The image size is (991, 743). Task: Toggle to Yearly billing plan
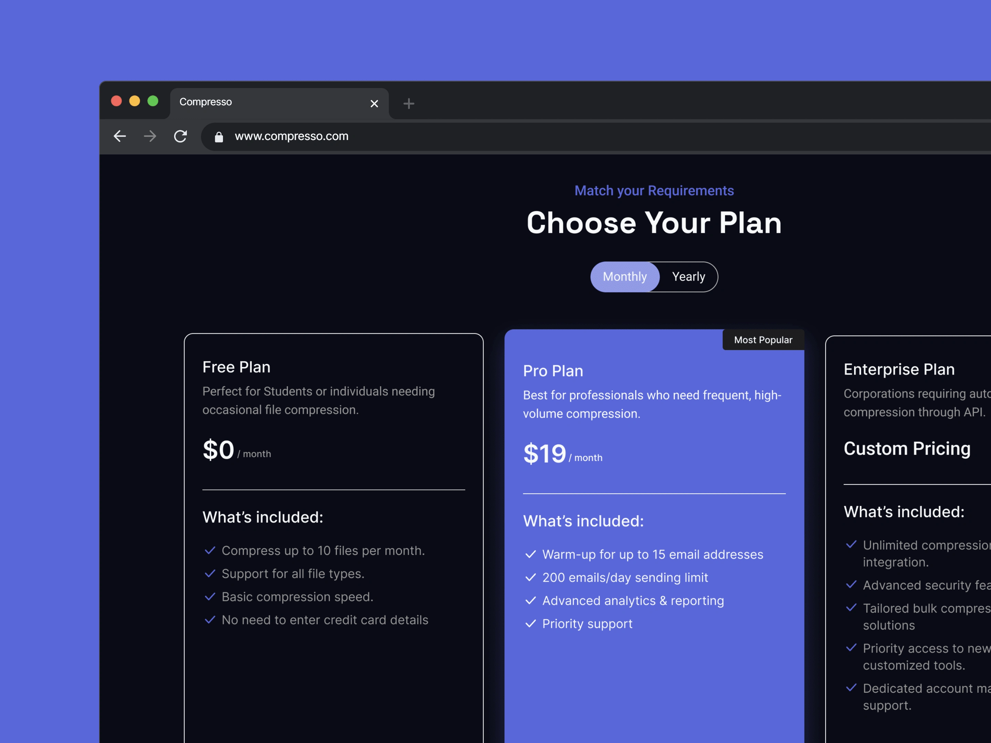tap(688, 276)
